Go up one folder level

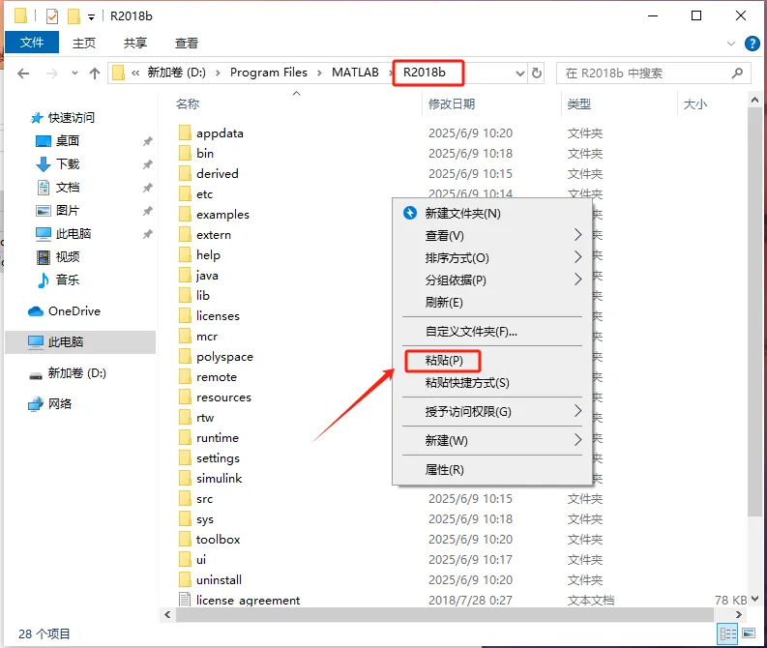click(x=95, y=74)
